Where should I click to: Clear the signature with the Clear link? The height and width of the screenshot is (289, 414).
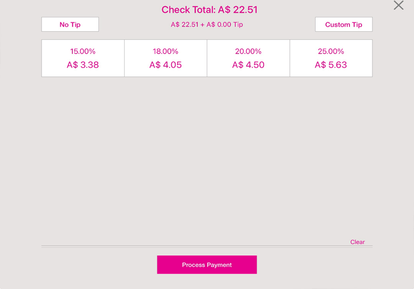pyautogui.click(x=357, y=242)
